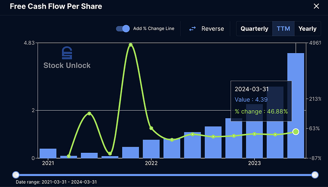The image size is (328, 187).
Task: Click the '2024-03-31' tooltip date
Action: click(251, 89)
